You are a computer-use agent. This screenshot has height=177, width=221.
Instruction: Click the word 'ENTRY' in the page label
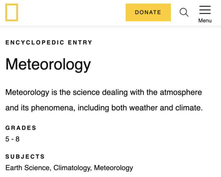pyautogui.click(x=80, y=42)
